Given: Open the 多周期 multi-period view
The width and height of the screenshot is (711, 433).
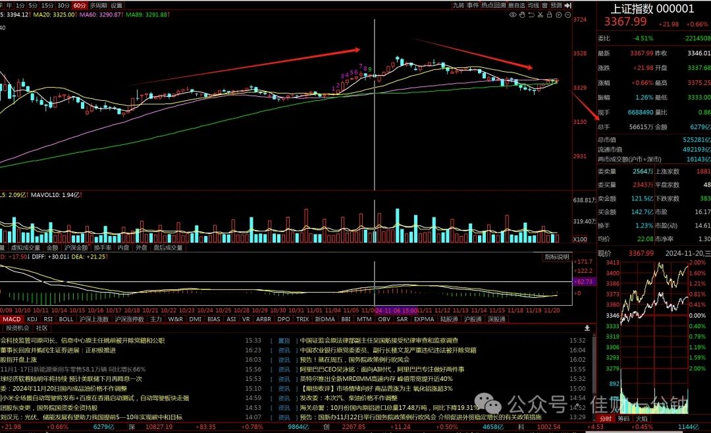Looking at the screenshot, I should (98, 5).
